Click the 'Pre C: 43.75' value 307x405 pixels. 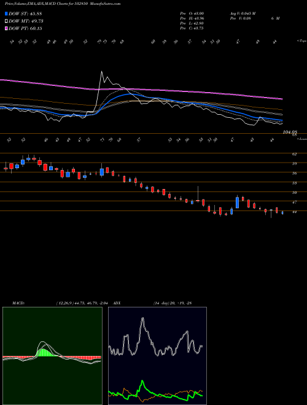point(192,28)
